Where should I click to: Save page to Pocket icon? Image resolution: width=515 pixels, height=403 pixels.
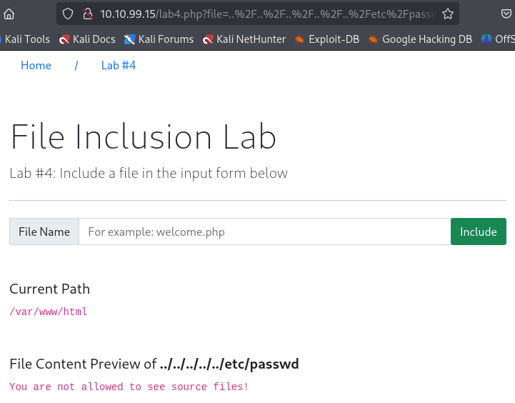(506, 14)
